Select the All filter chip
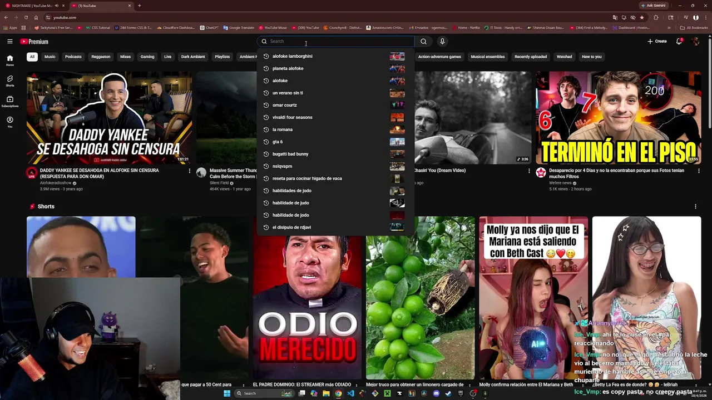The image size is (712, 400). [32, 57]
